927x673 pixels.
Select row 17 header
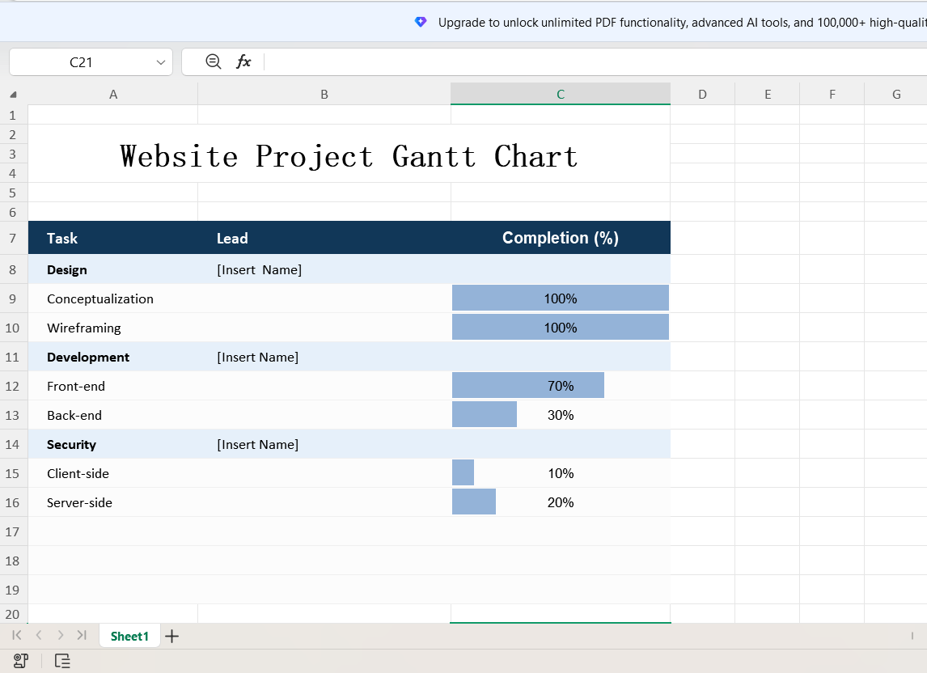[13, 531]
